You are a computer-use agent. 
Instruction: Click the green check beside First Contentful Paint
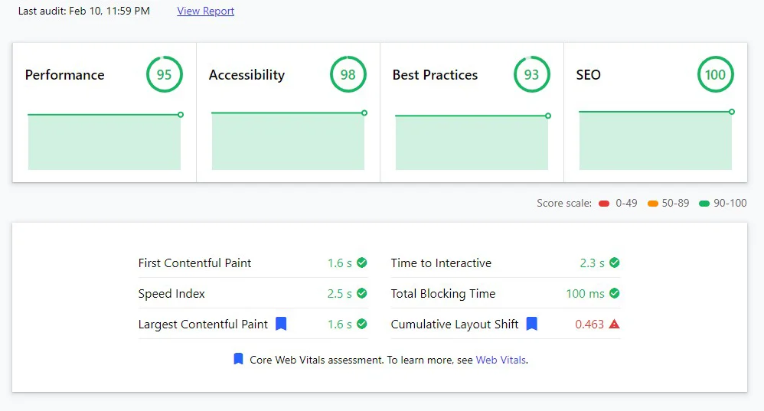click(362, 263)
